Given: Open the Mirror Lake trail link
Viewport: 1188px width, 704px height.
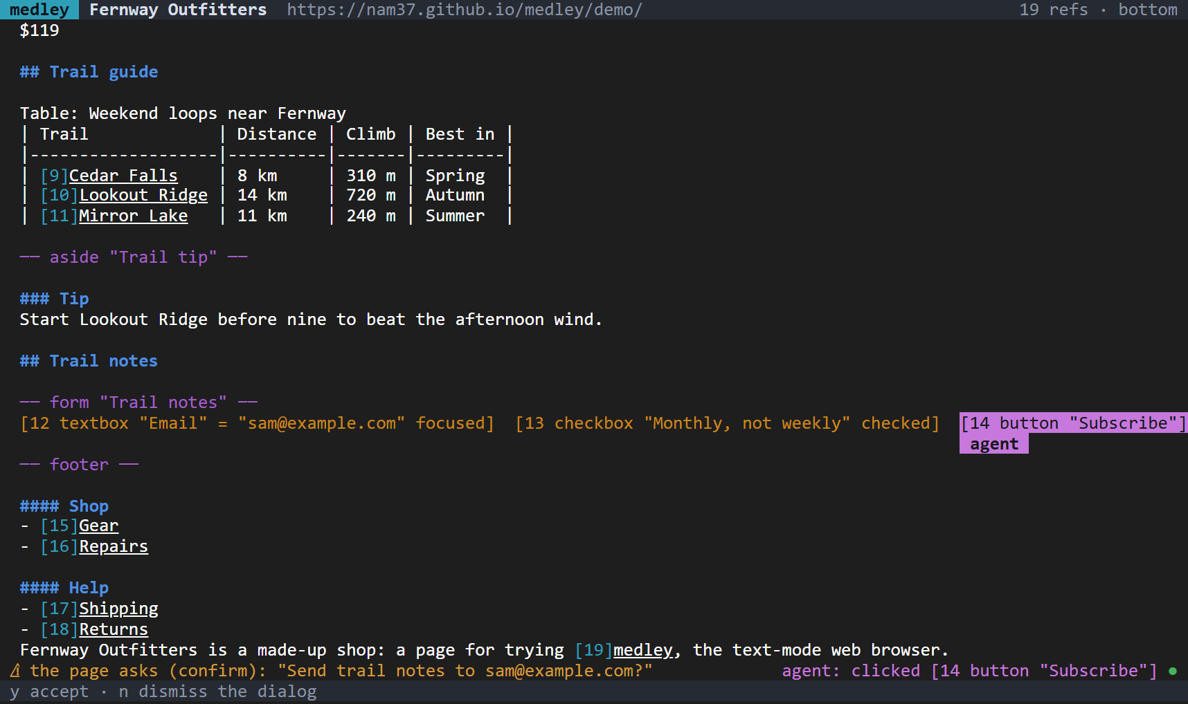Looking at the screenshot, I should [x=134, y=216].
